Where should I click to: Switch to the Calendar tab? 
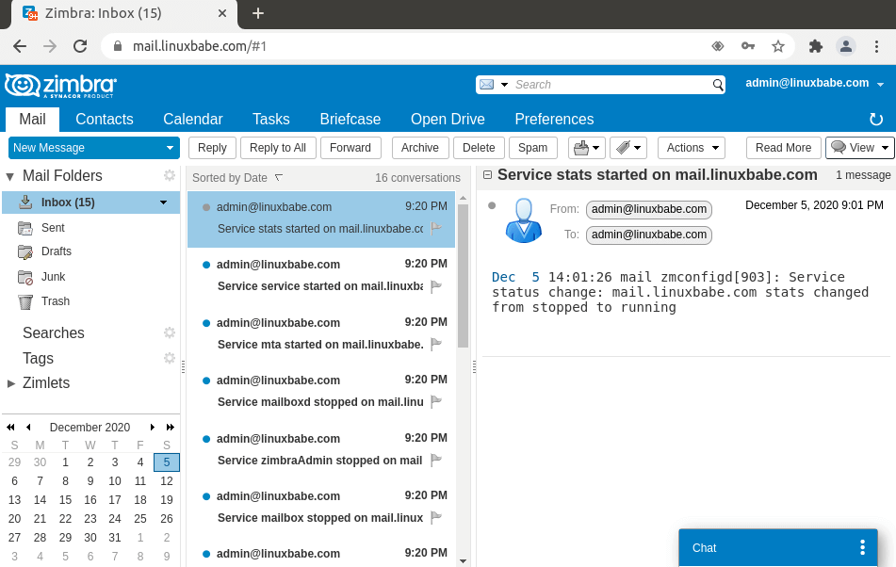point(192,119)
